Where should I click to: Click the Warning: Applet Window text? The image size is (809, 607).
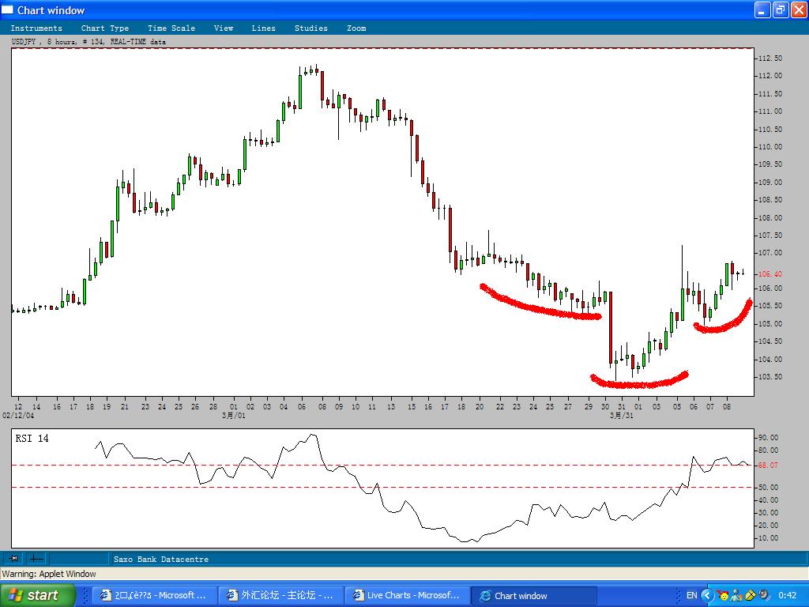[49, 574]
